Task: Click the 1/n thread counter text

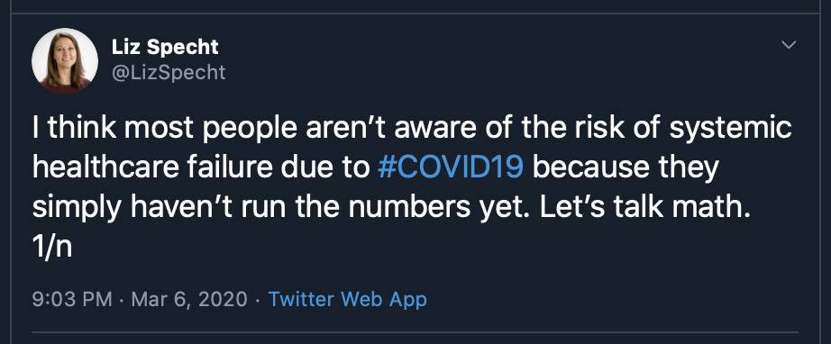Action: pos(52,247)
